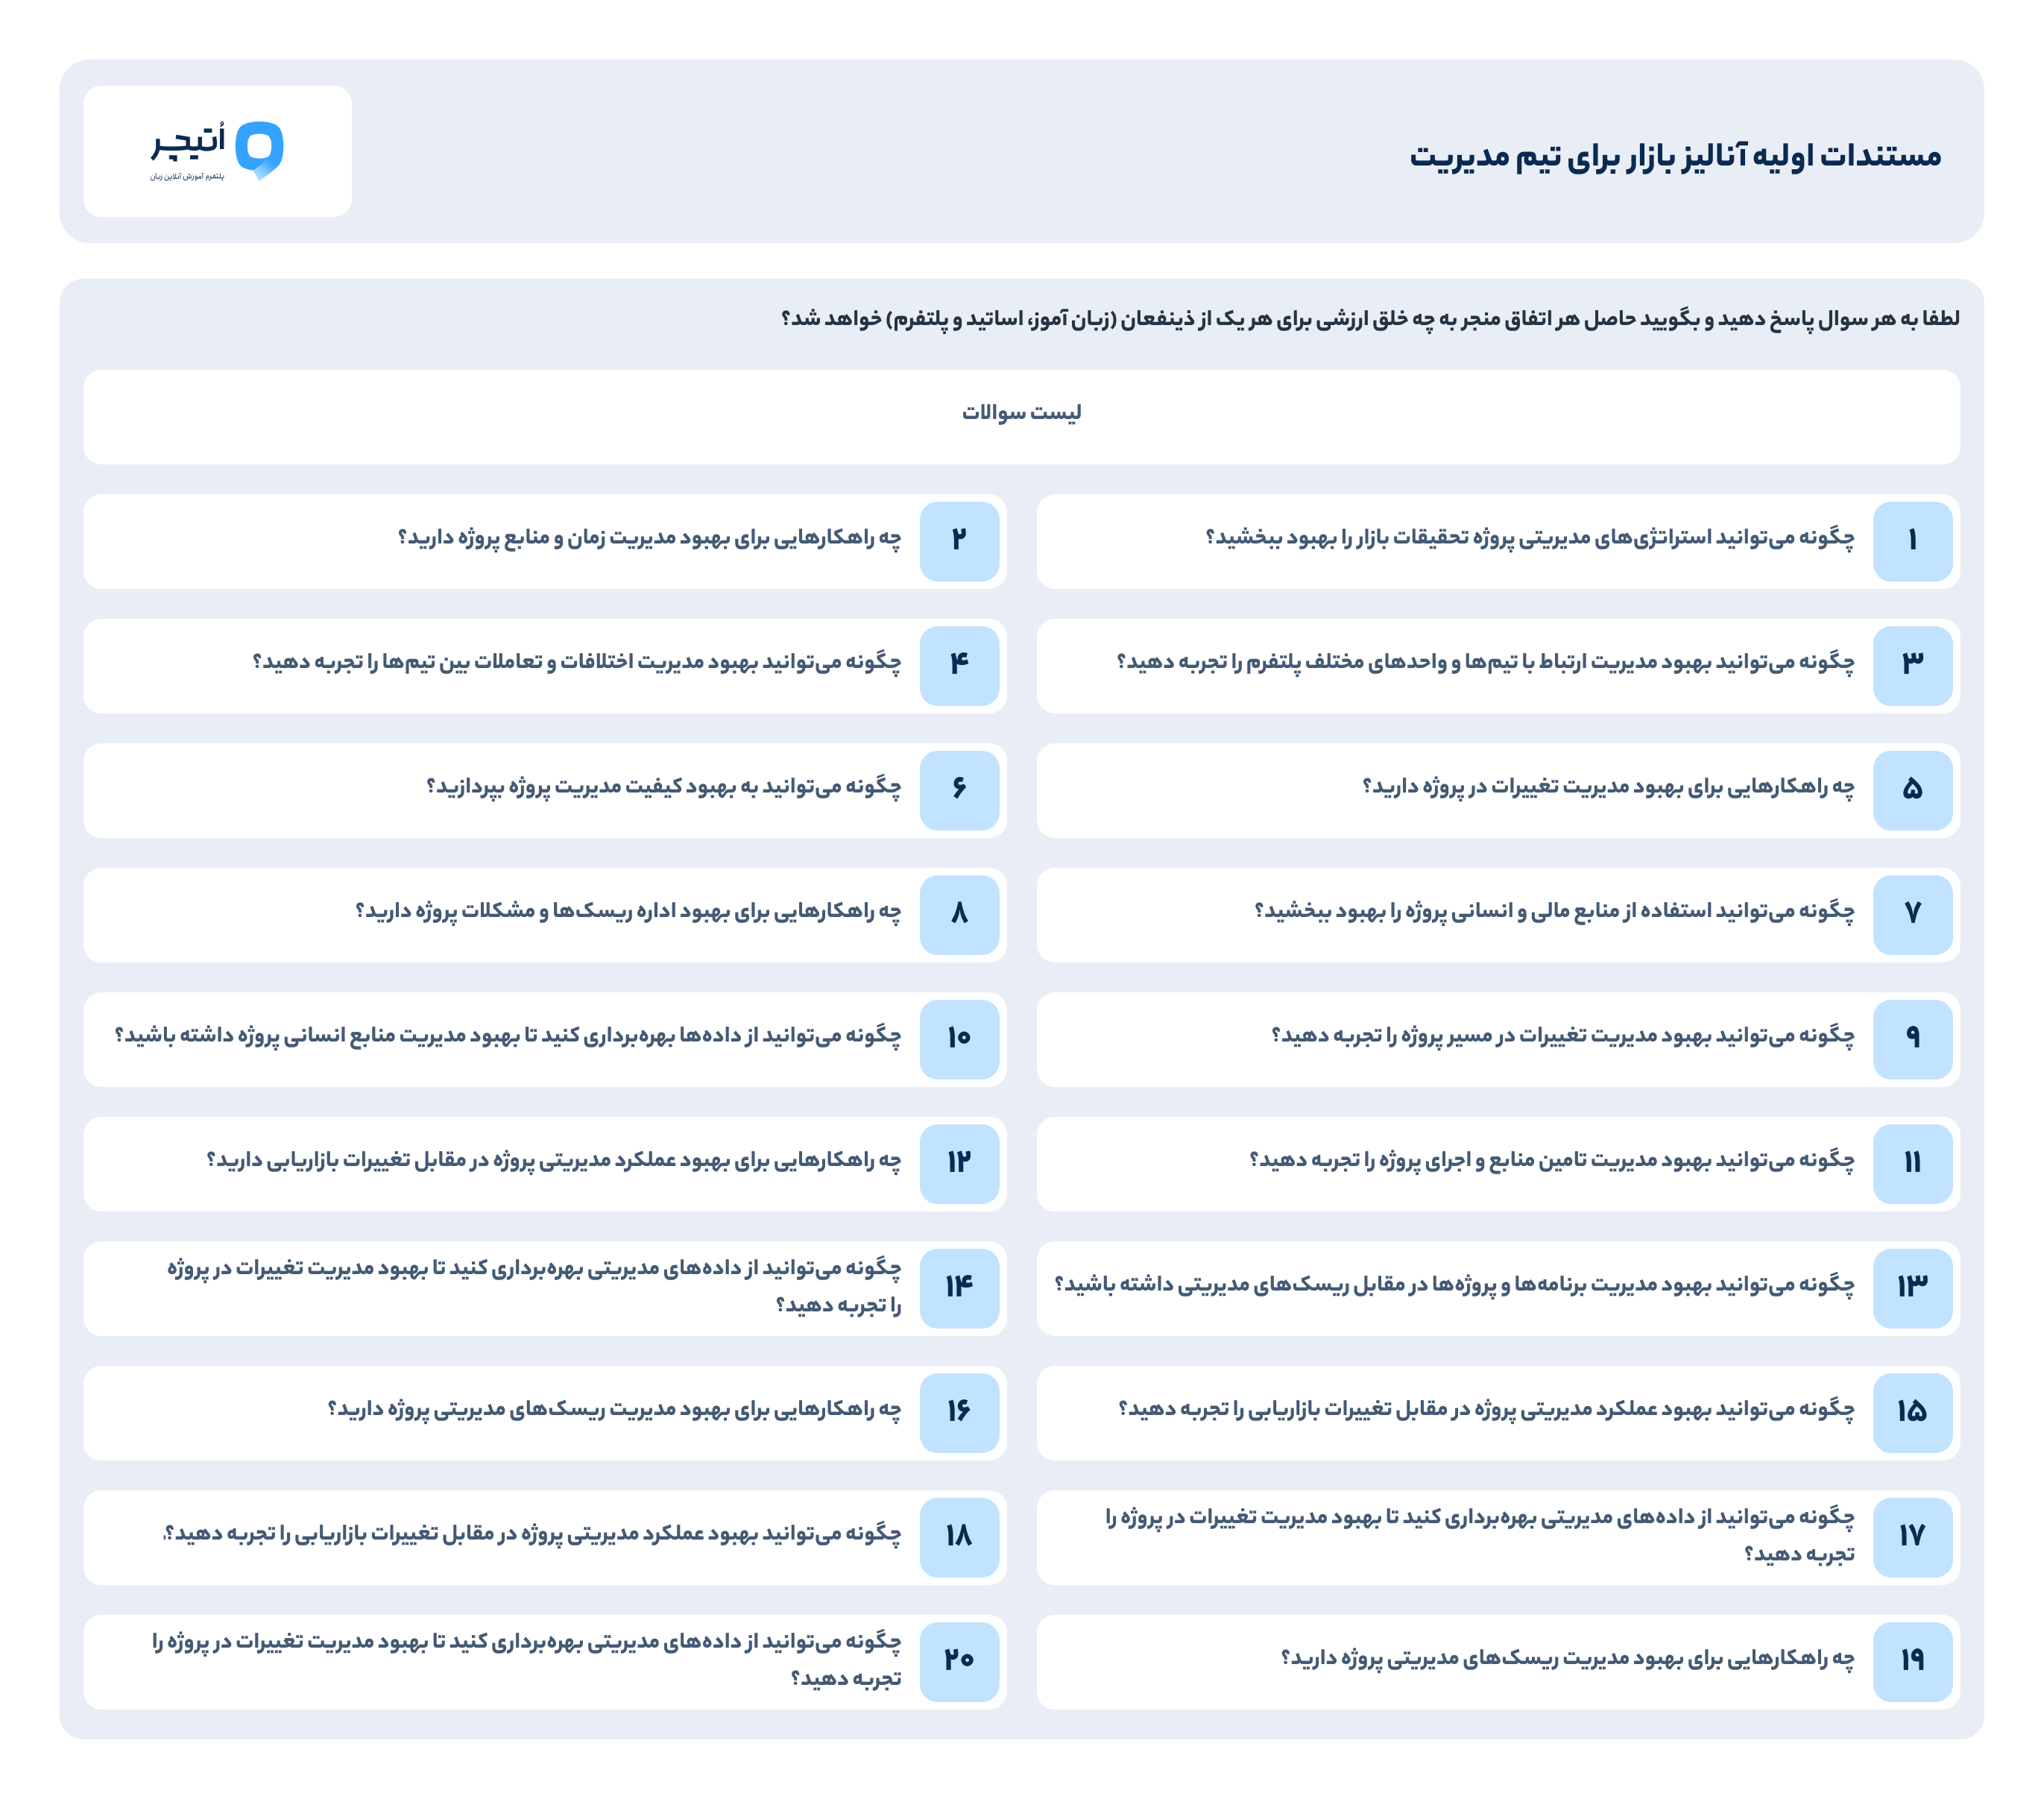
Task: Select badge ۱۰ in the questions list
Action: tap(959, 1039)
